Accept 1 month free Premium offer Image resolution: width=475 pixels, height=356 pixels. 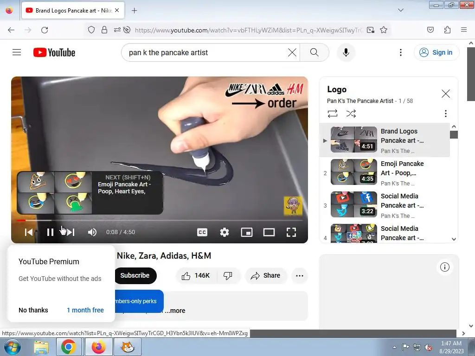85,310
